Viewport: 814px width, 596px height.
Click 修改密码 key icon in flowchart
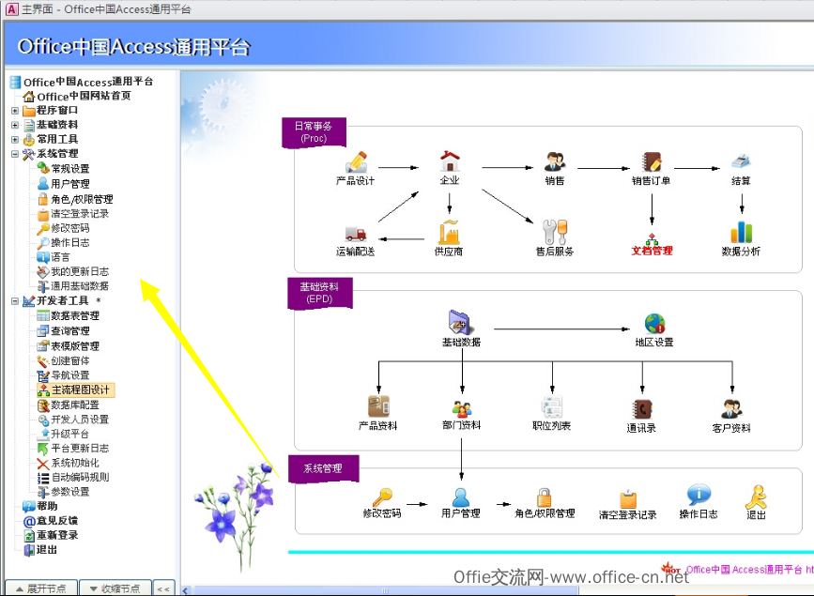click(x=383, y=497)
